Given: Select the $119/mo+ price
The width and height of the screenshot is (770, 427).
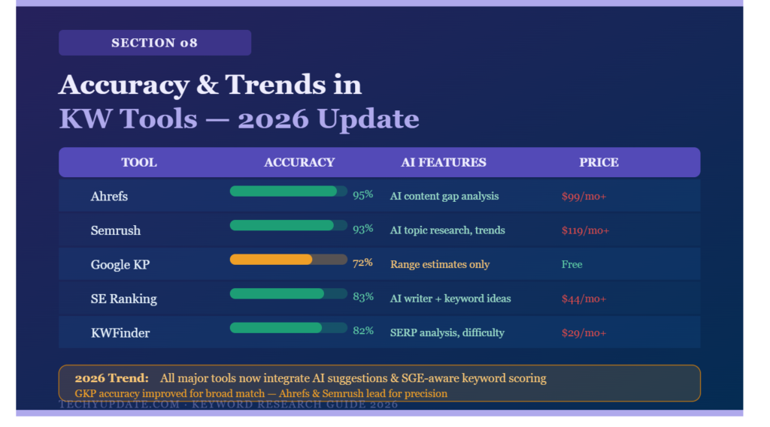Looking at the screenshot, I should pos(585,230).
